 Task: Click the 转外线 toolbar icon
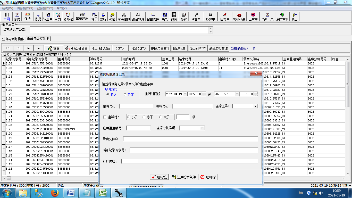(68, 17)
